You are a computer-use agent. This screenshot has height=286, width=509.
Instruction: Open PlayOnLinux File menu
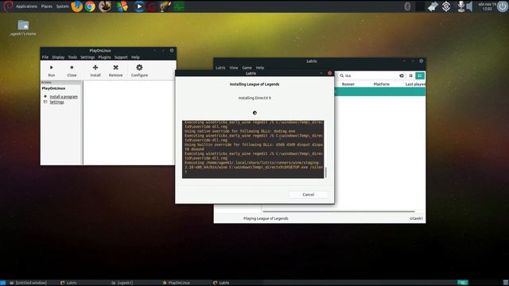pos(45,57)
